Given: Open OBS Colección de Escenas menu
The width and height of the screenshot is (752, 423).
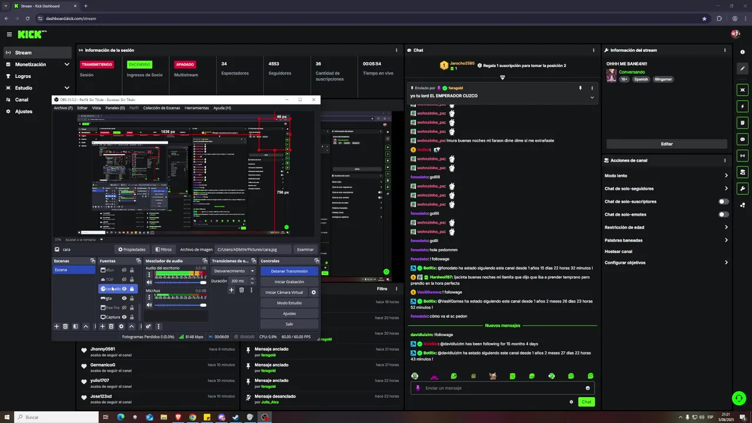Looking at the screenshot, I should coord(162,108).
